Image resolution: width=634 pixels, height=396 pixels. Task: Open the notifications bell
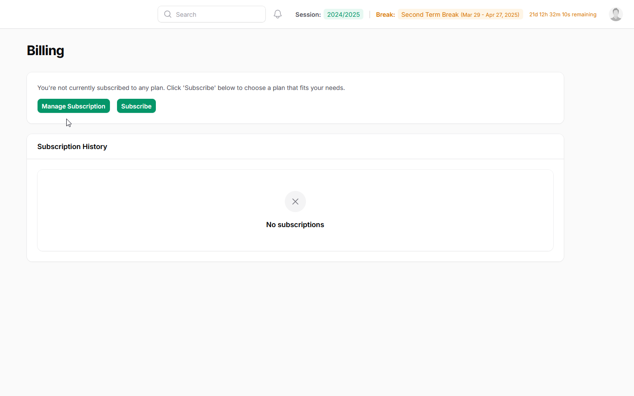tap(278, 14)
